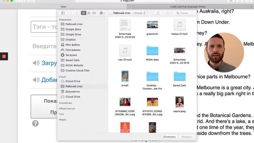Select the dark image beside Keep Calm
The height and width of the screenshot is (143, 254).
152,128
